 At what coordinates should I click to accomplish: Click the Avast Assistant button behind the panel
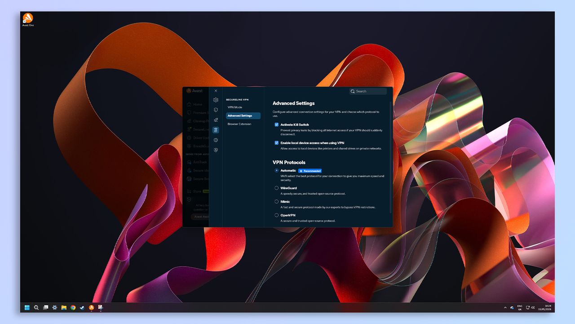click(200, 217)
